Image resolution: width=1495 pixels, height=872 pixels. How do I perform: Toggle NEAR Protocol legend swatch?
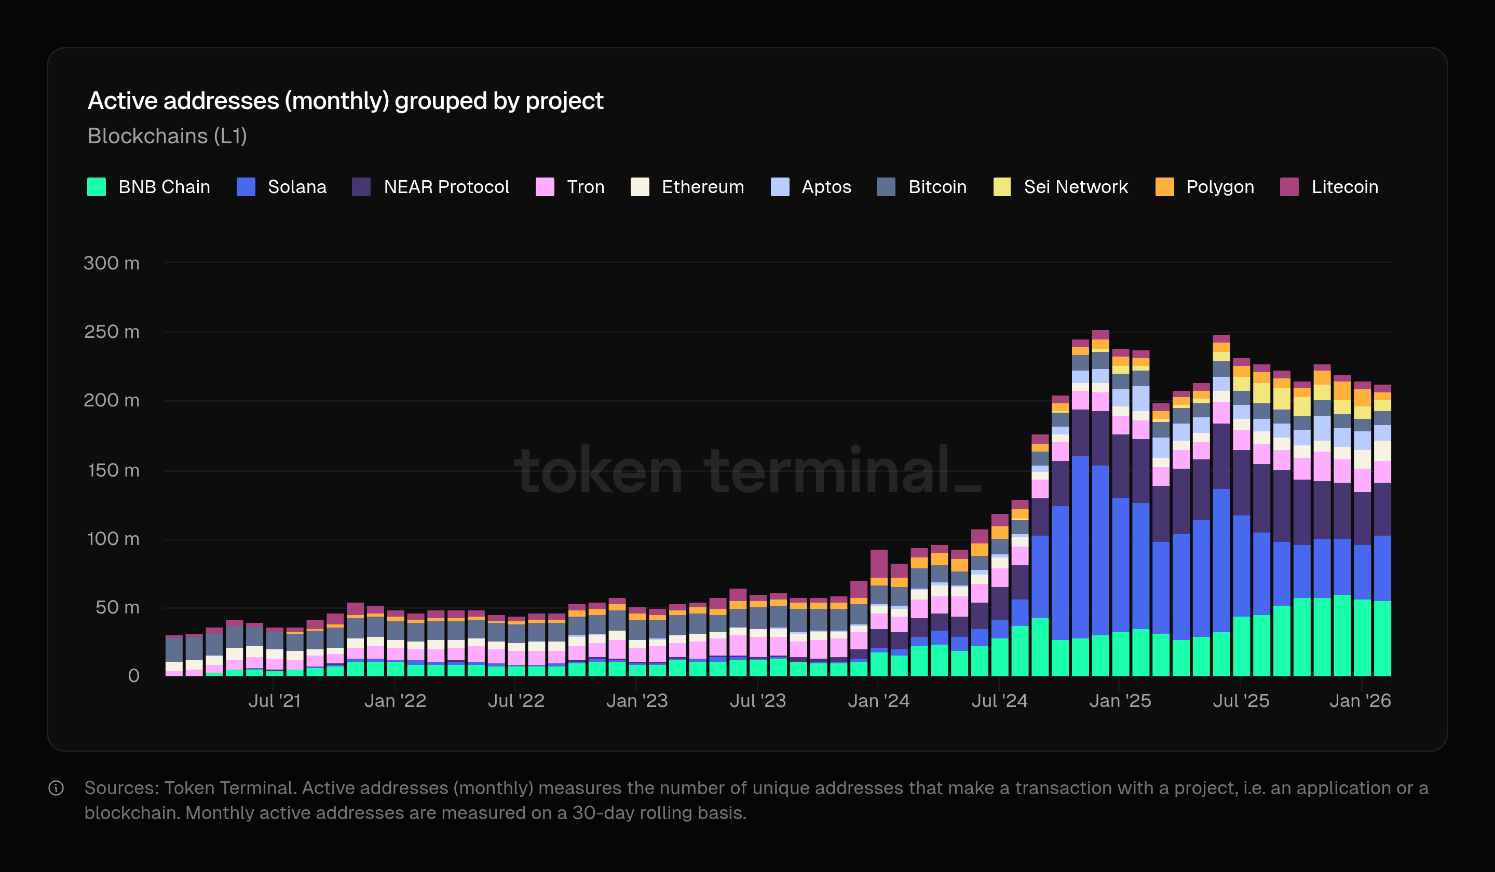[x=361, y=187]
